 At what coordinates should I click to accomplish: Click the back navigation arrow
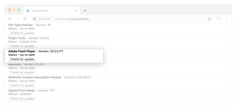pyautogui.click(x=10, y=19)
